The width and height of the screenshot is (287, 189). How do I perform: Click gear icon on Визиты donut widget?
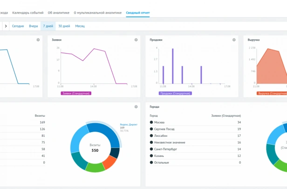point(136,107)
